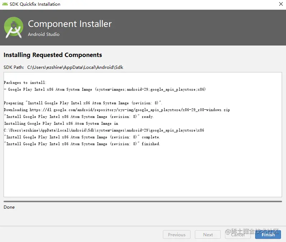Click the 'Installing Requested Components' heading
286x242 pixels.
(x=53, y=55)
